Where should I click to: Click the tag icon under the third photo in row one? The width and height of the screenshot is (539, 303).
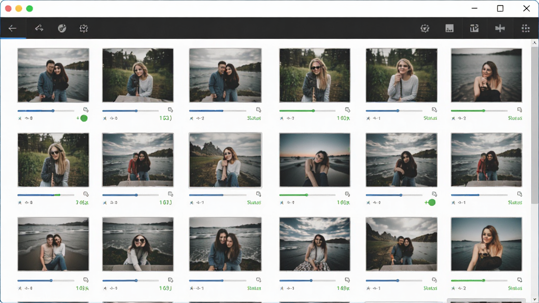click(258, 109)
